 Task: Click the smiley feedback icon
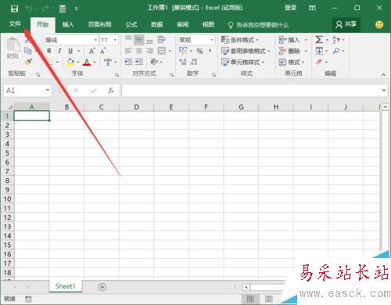(x=379, y=25)
